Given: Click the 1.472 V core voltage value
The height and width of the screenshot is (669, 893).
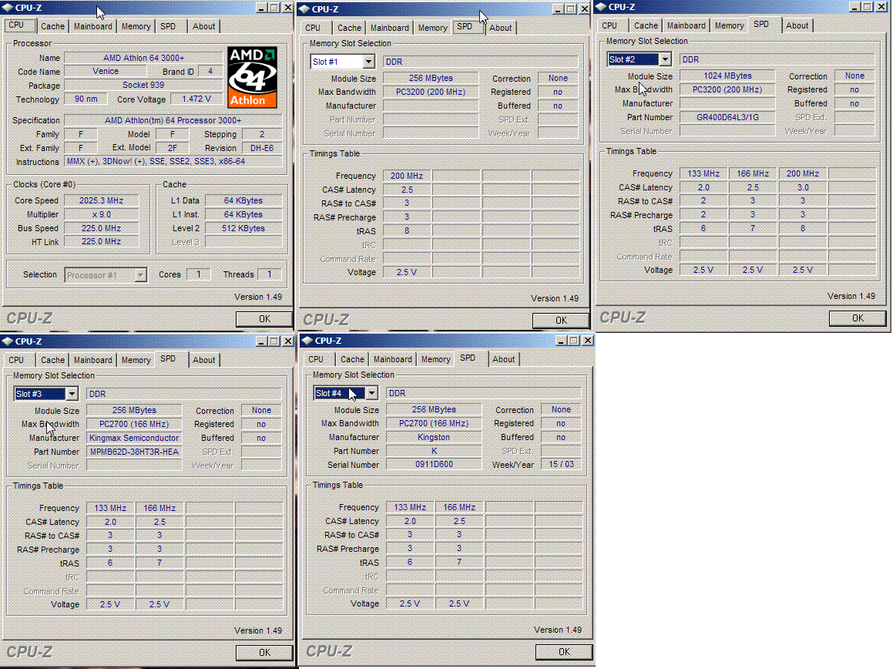Looking at the screenshot, I should (196, 99).
